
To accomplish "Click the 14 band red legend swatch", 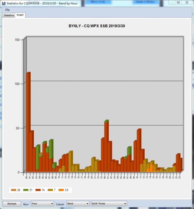I will (38, 190).
